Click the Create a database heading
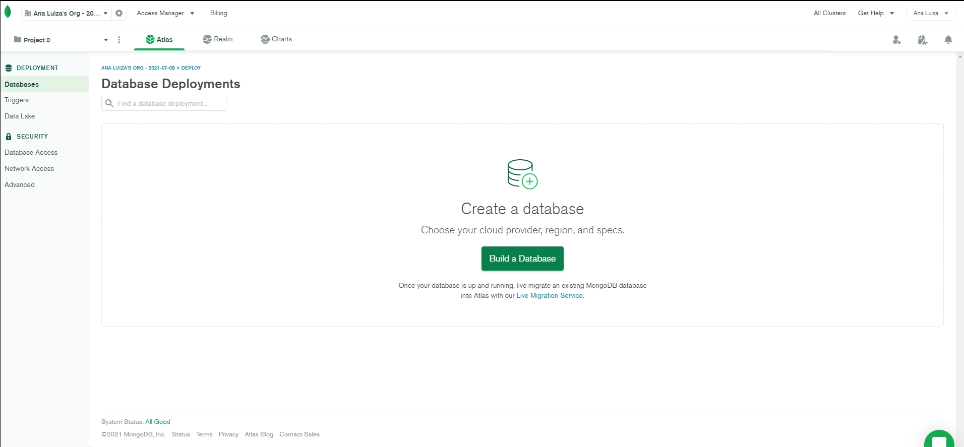 (522, 209)
